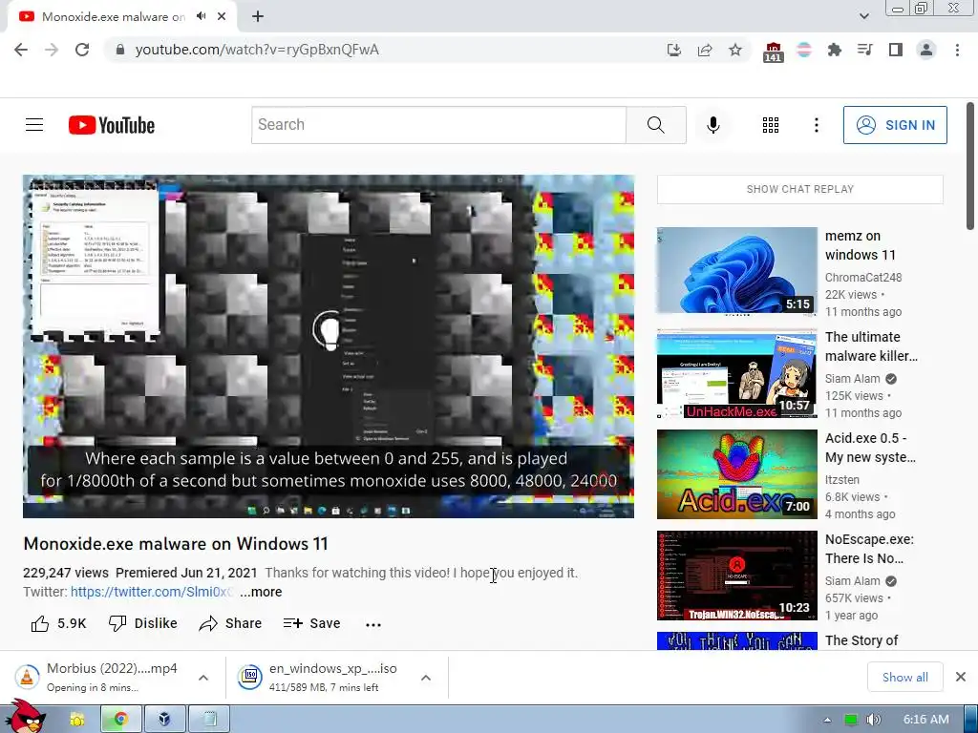Screen dimensions: 978x733
Task: Click the magnifier search button
Action: pos(656,125)
